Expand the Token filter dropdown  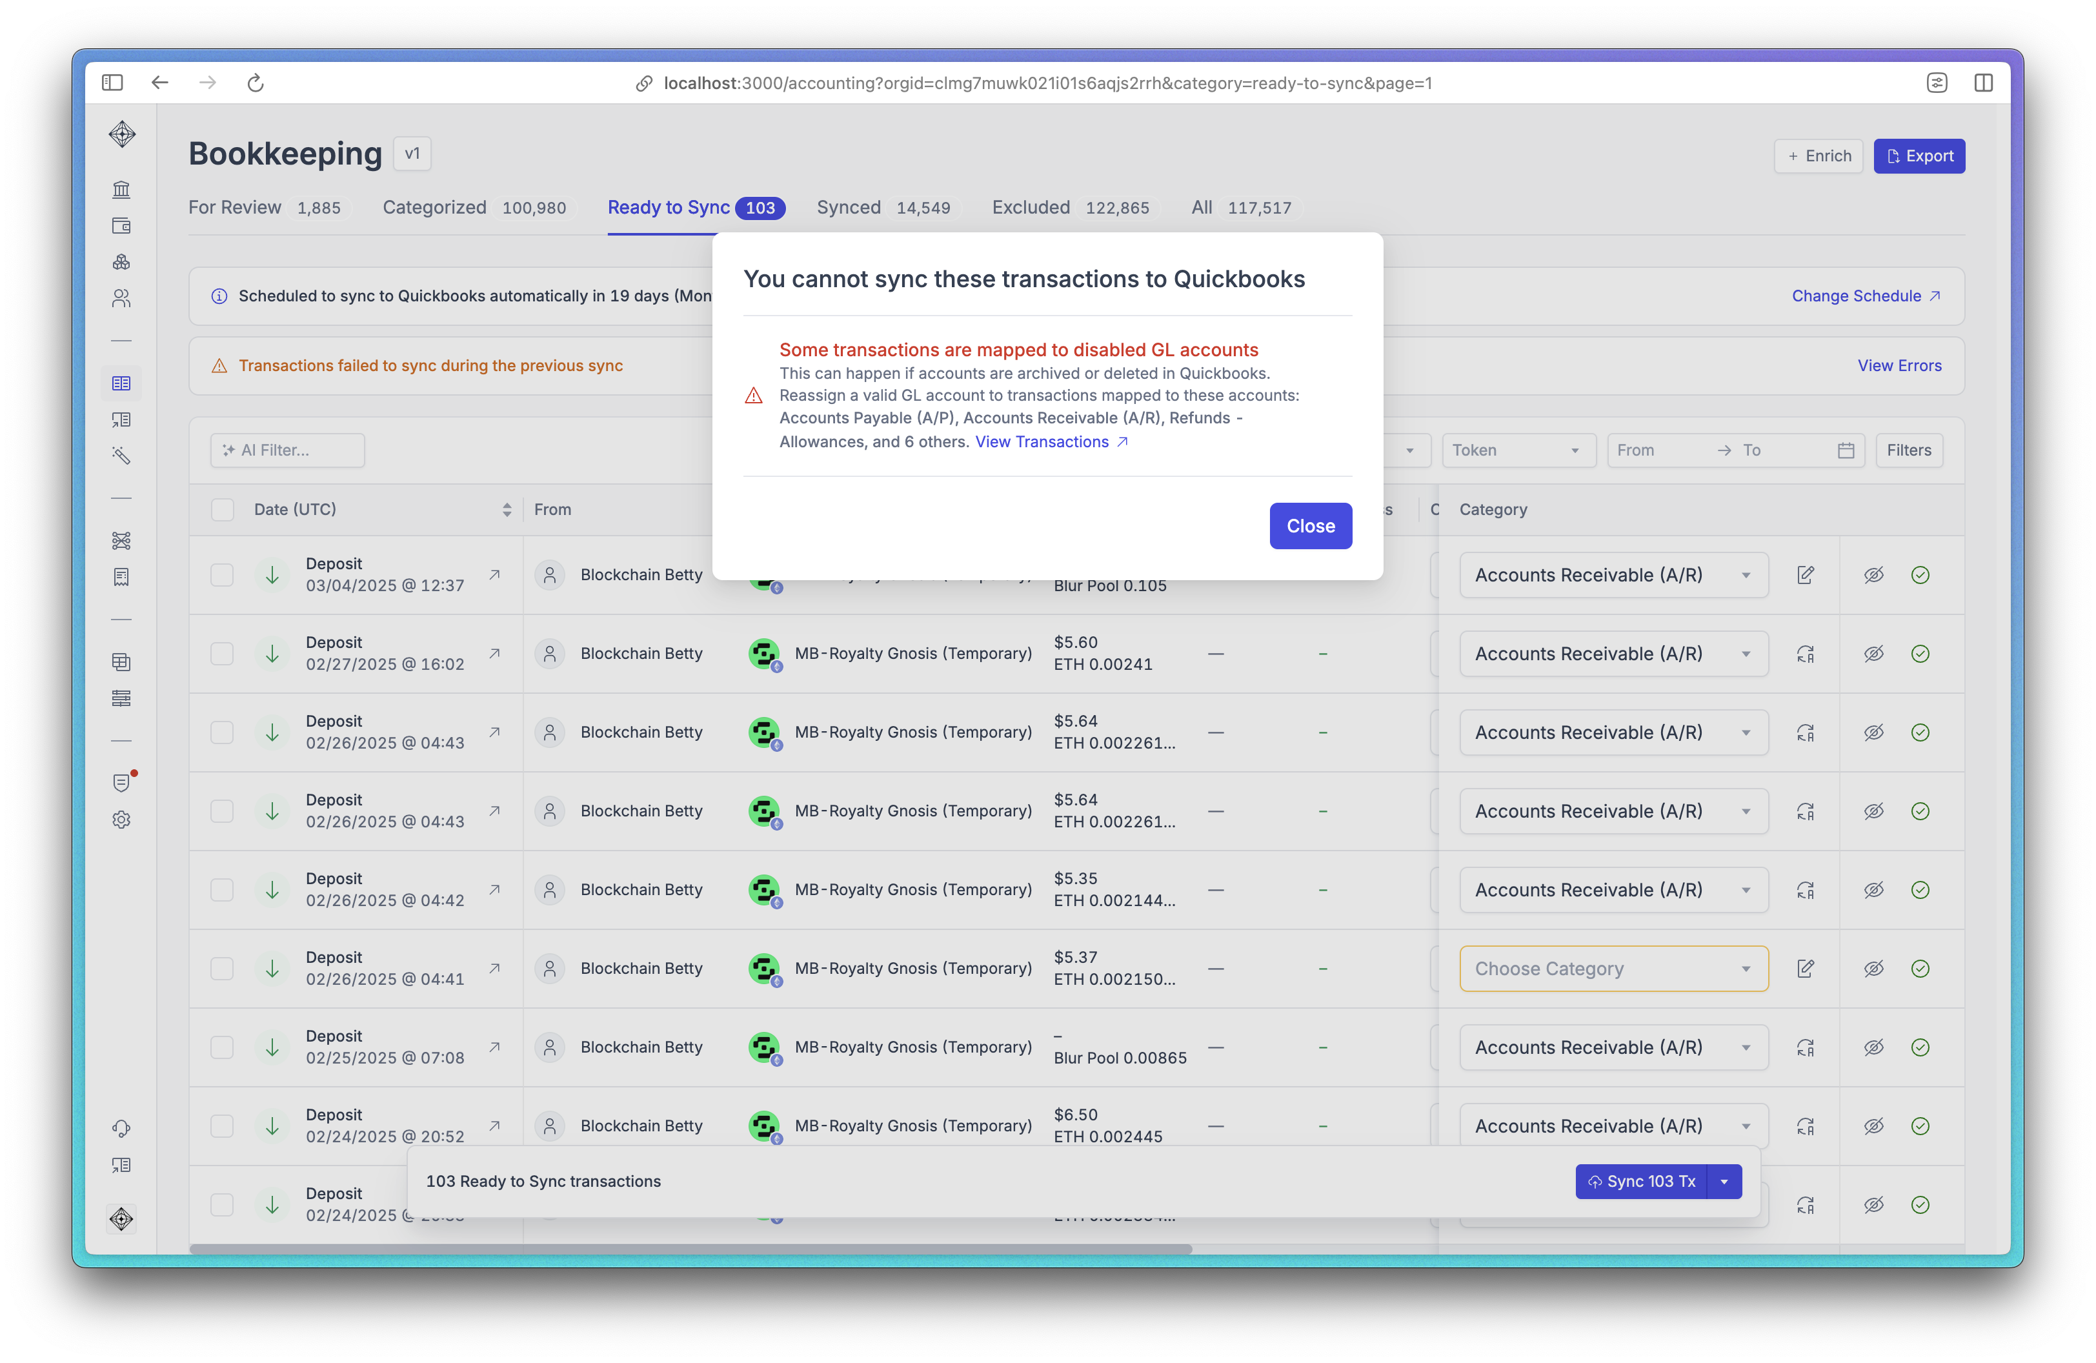click(1517, 451)
